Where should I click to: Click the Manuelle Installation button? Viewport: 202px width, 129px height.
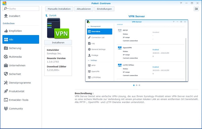tap(59, 9)
